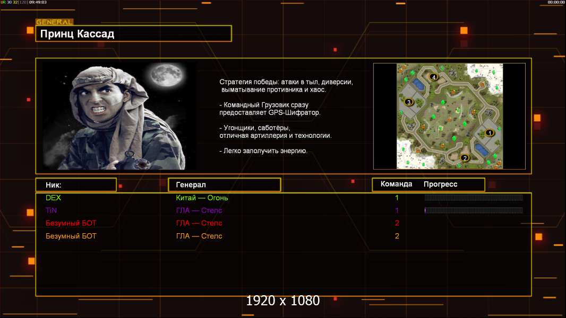Image resolution: width=566 pixels, height=318 pixels.
Task: Click start position marker 2 on the map
Action: point(465,158)
